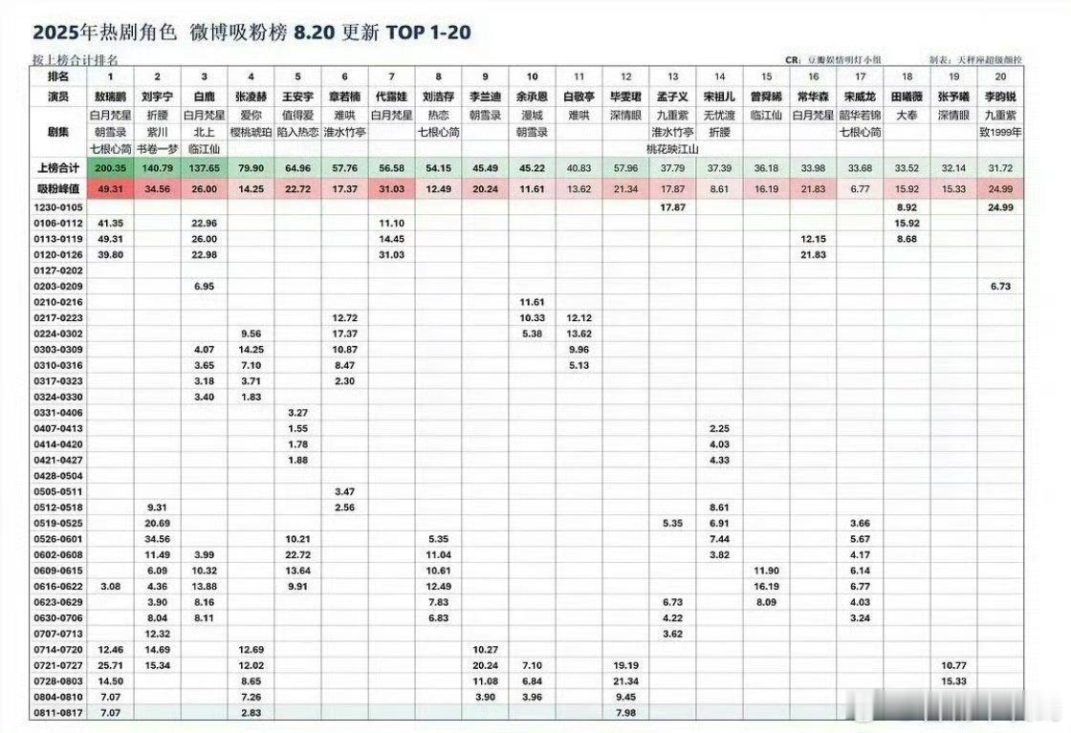Click drama title '紫川'
1071x733 pixels.
pos(157,132)
